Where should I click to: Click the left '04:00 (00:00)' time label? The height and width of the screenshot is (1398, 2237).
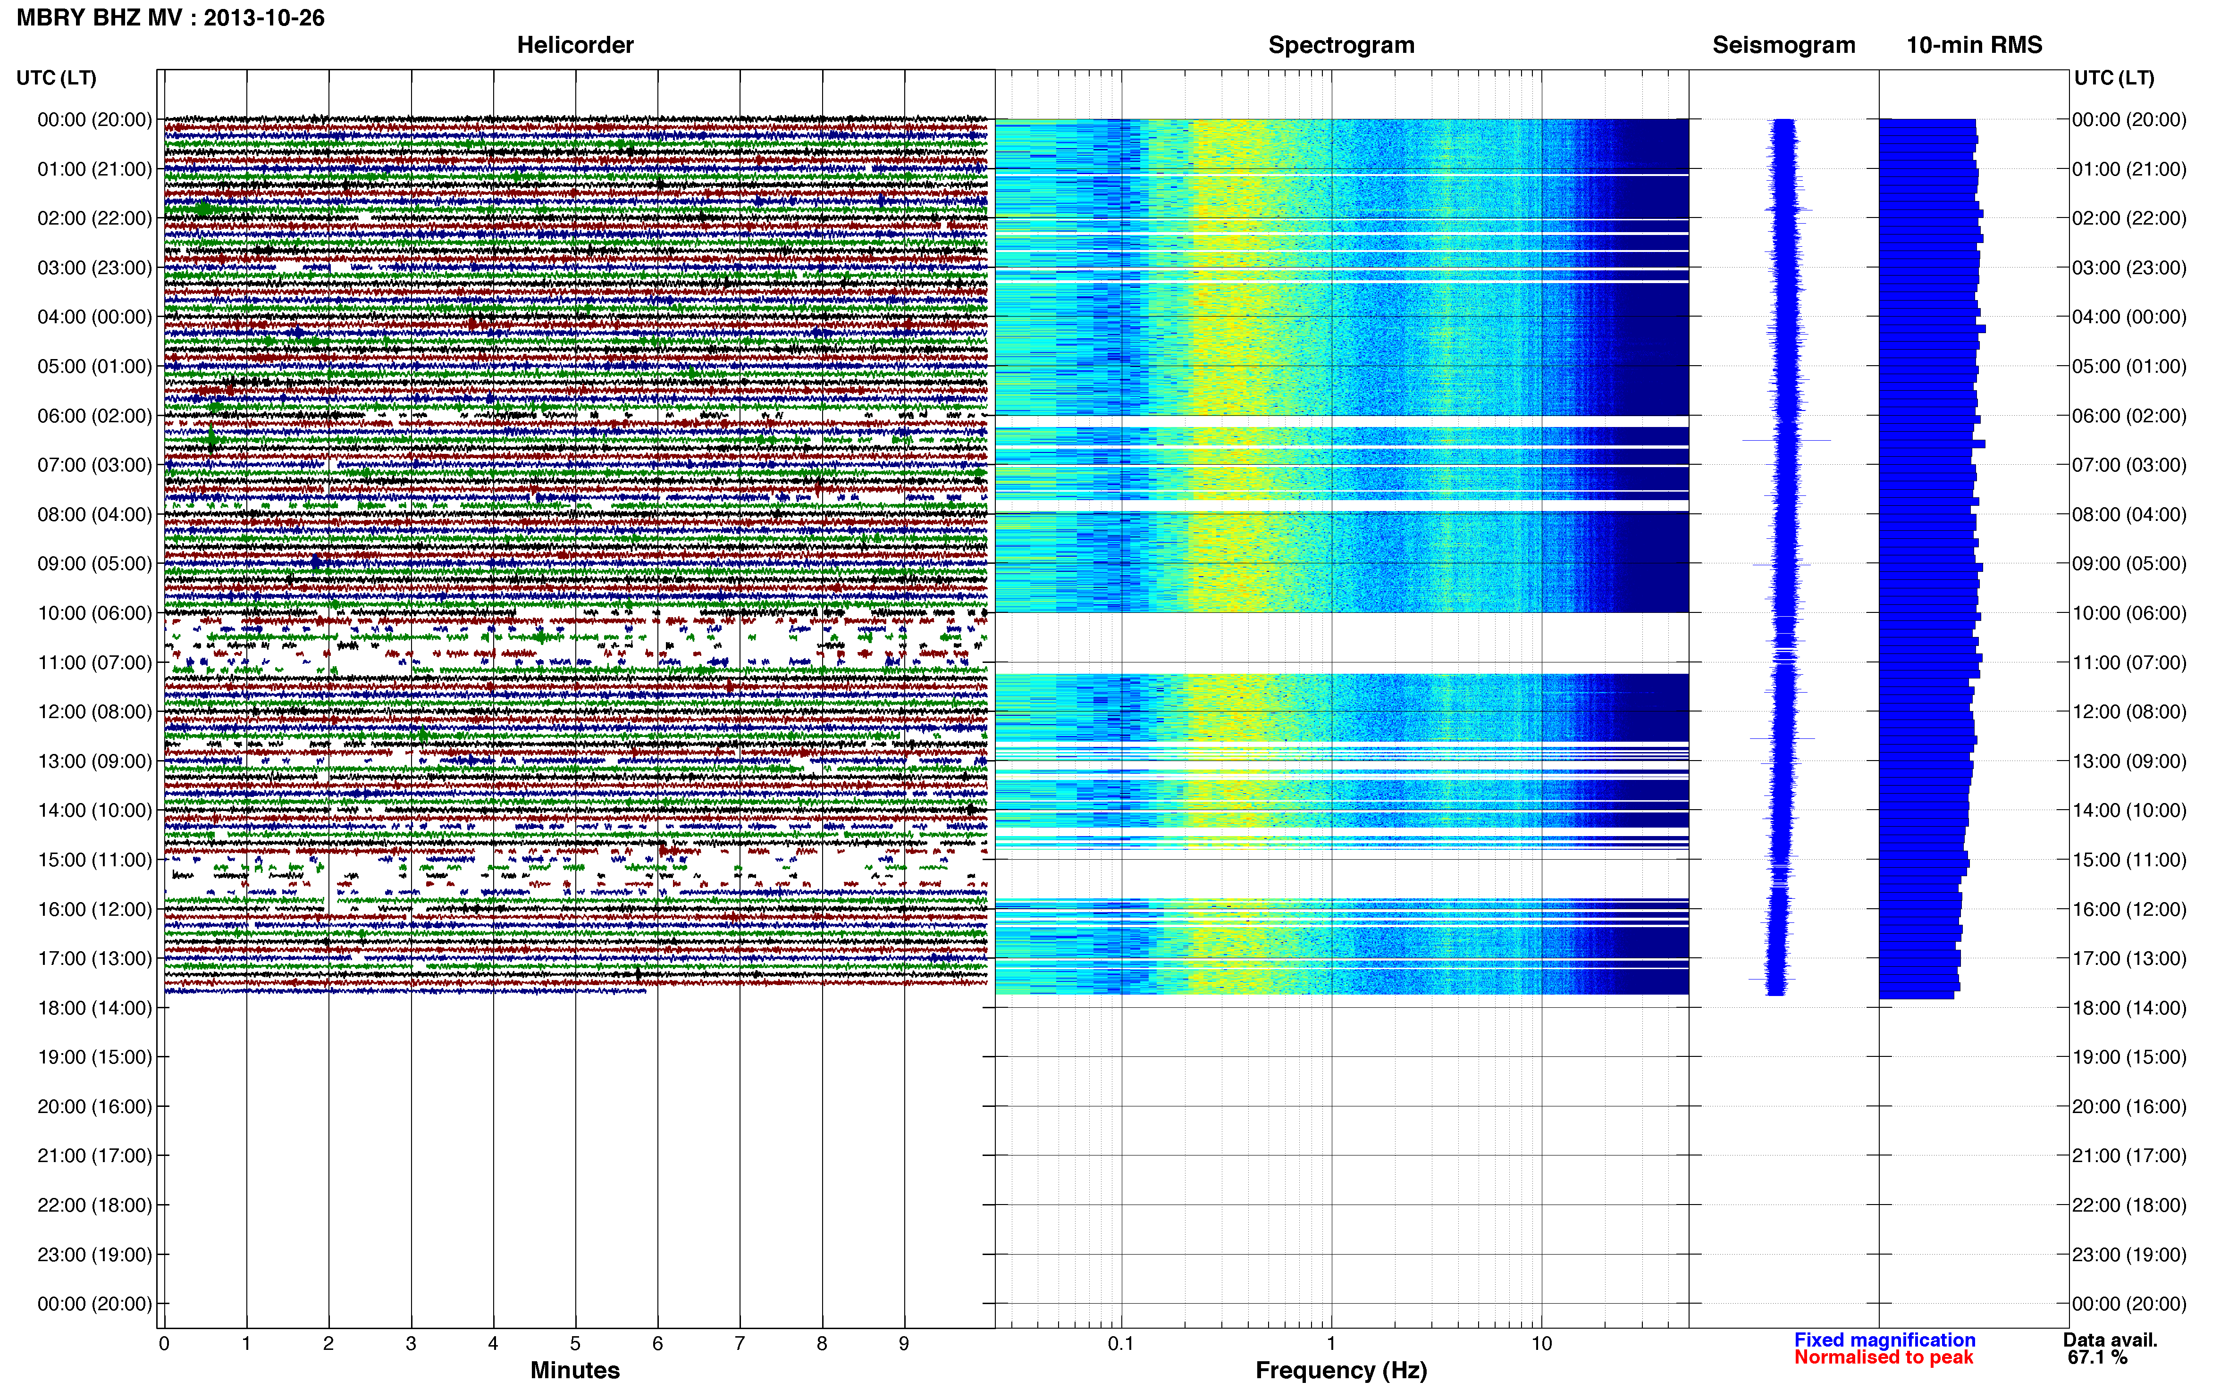click(94, 317)
